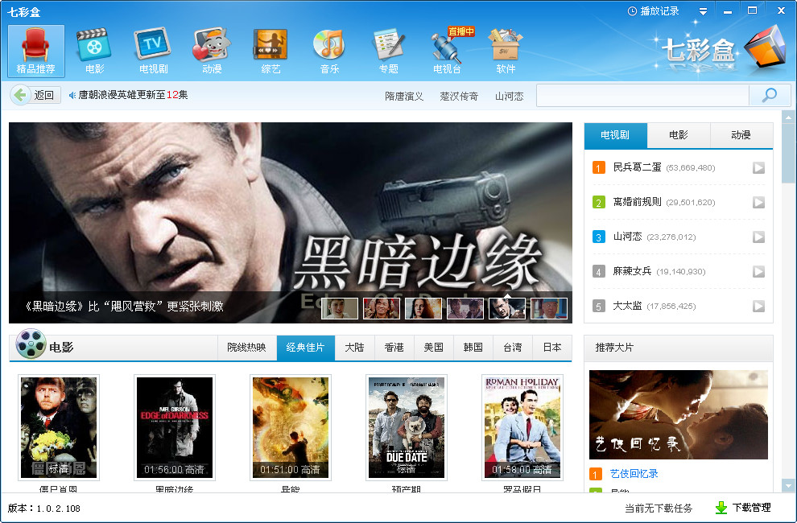
Task: Click the page scrollbar up arrow
Action: [x=788, y=117]
